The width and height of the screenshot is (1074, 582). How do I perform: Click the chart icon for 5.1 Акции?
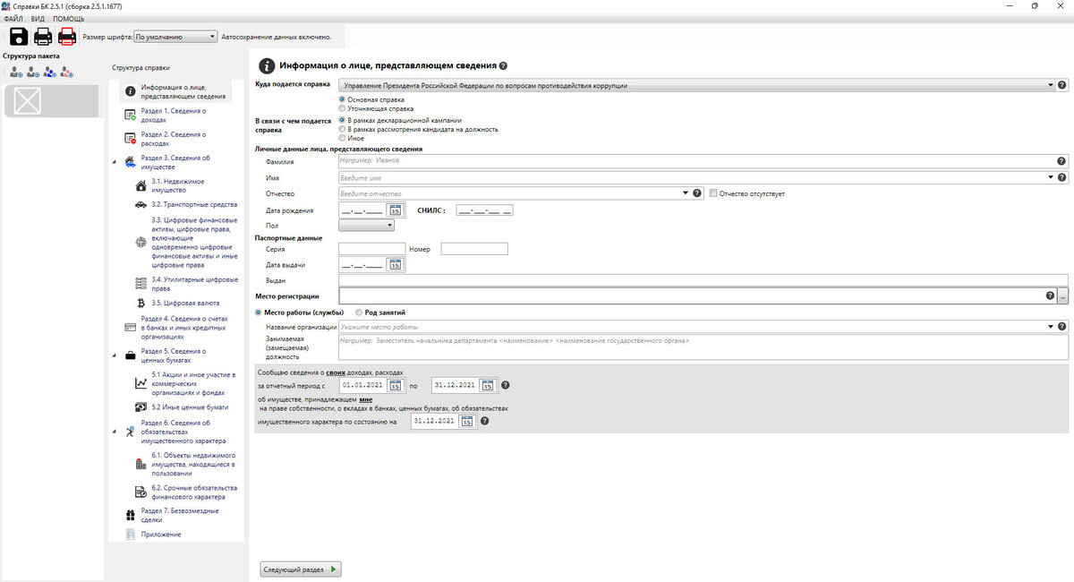[141, 383]
